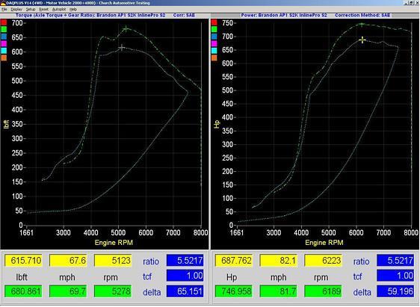Screen dimensions: 420x307
Task: Click the 615.710 lbft yellow value field
Action: click(x=23, y=261)
